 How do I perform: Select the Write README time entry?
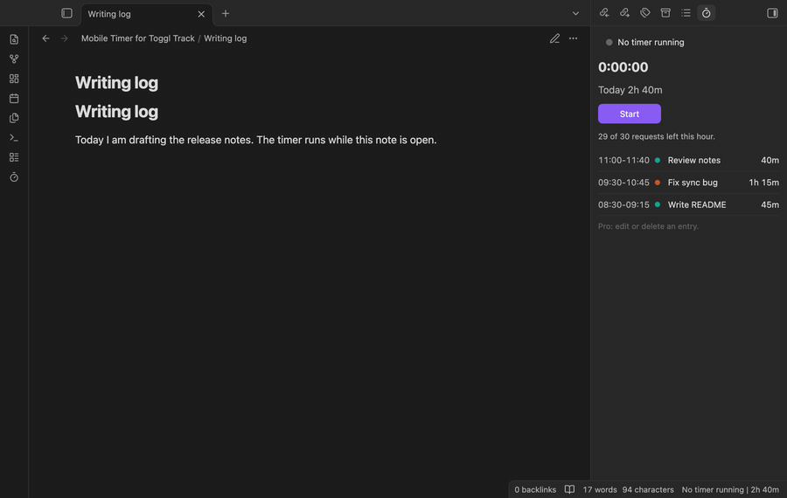pyautogui.click(x=689, y=204)
